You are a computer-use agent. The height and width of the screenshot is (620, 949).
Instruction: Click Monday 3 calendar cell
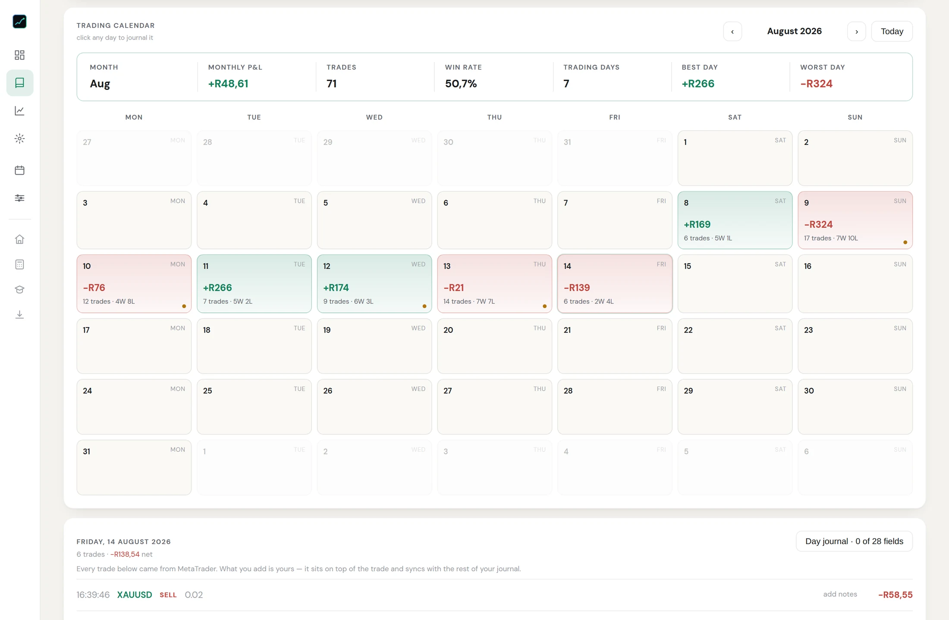click(x=134, y=220)
